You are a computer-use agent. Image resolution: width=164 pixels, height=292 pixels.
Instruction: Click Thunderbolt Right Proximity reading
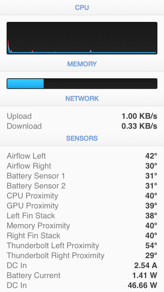point(82,256)
